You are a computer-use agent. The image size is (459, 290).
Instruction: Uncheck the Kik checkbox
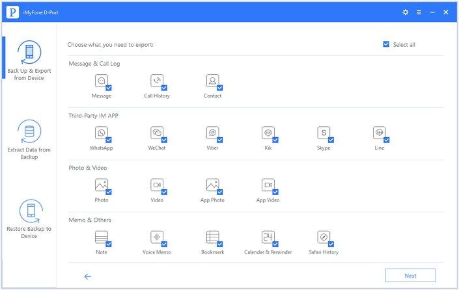[275, 140]
